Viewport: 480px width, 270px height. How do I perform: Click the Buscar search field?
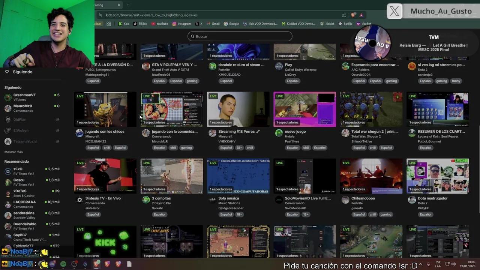tap(240, 36)
